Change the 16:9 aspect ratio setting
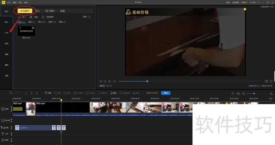The width and height of the screenshot is (275, 145). point(109,86)
